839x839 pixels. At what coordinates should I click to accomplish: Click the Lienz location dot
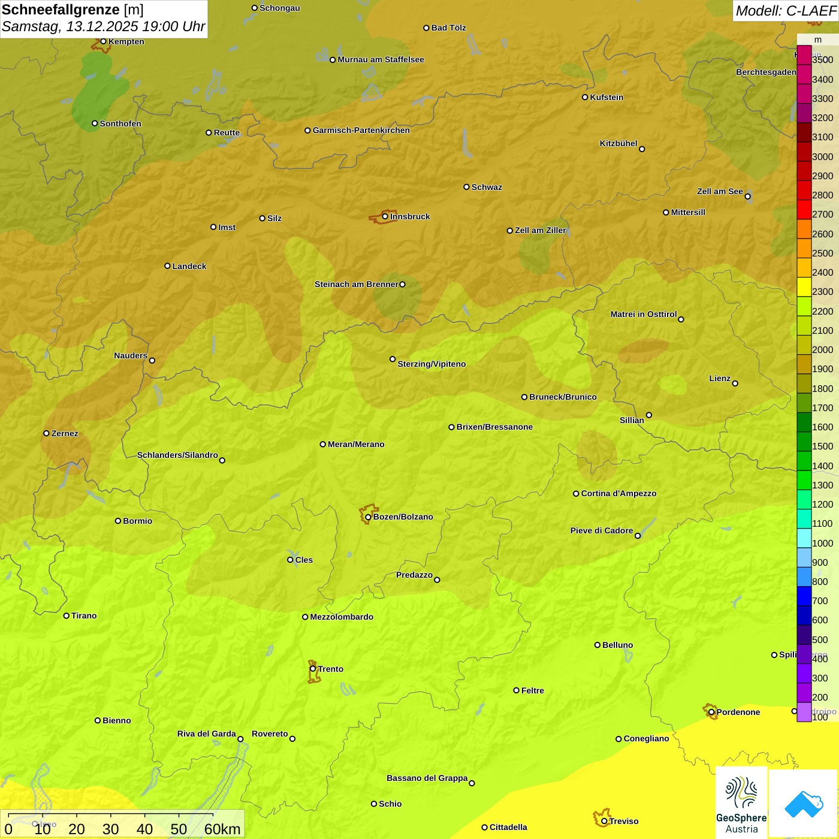tap(735, 384)
